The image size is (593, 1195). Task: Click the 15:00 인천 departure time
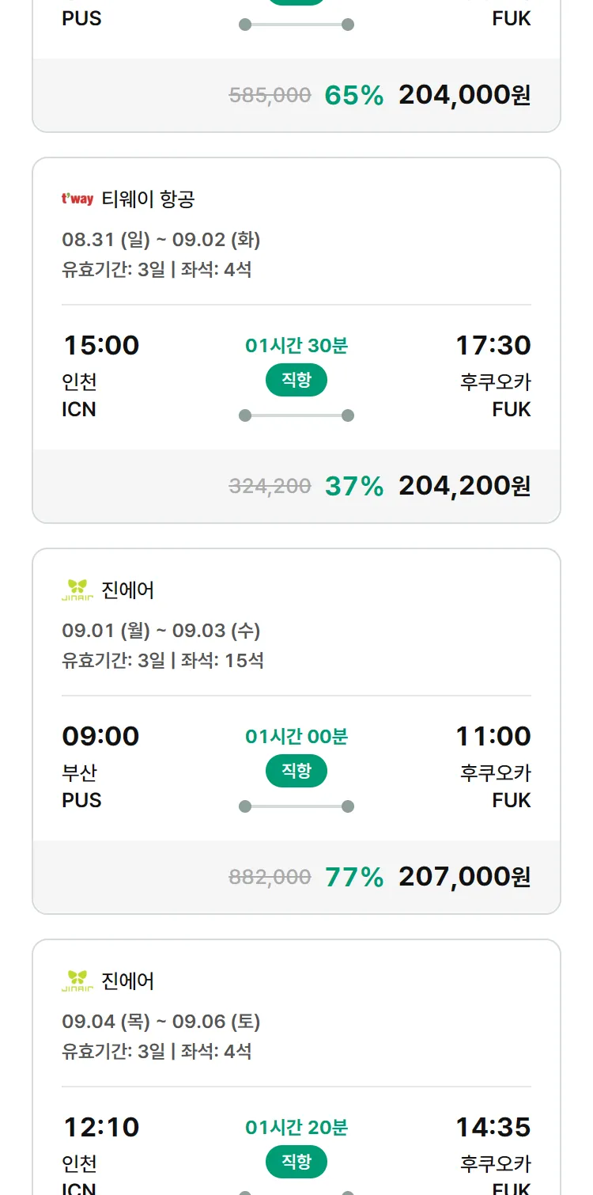coord(100,345)
